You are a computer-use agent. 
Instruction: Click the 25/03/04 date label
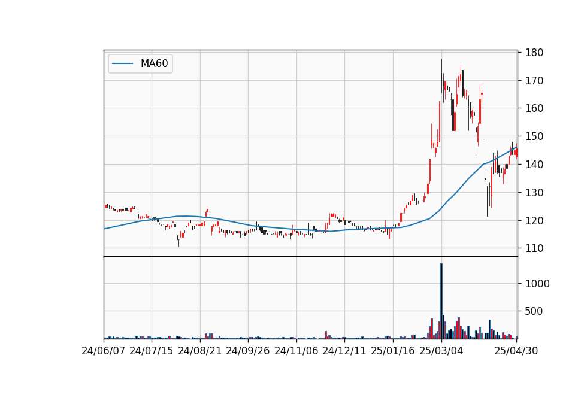click(441, 351)
